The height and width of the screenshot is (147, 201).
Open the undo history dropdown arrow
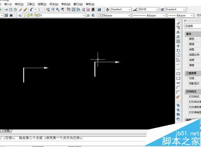[35, 10]
